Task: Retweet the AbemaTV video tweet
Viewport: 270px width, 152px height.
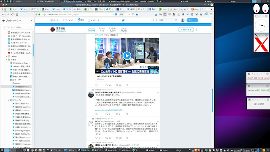Action: [x=107, y=85]
